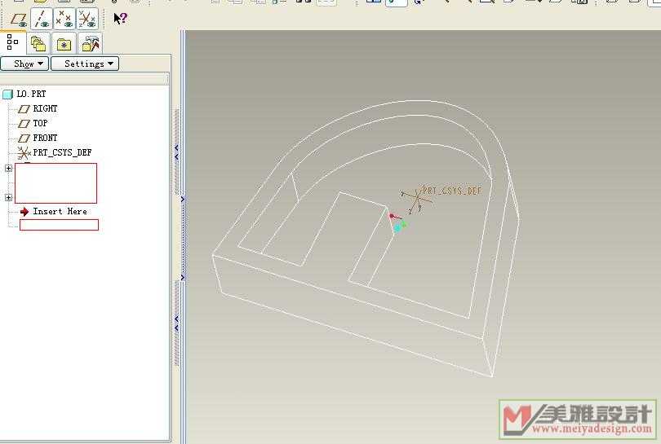Activate the context-sensitive help pointer
Image resolution: width=661 pixels, height=444 pixels.
point(120,18)
